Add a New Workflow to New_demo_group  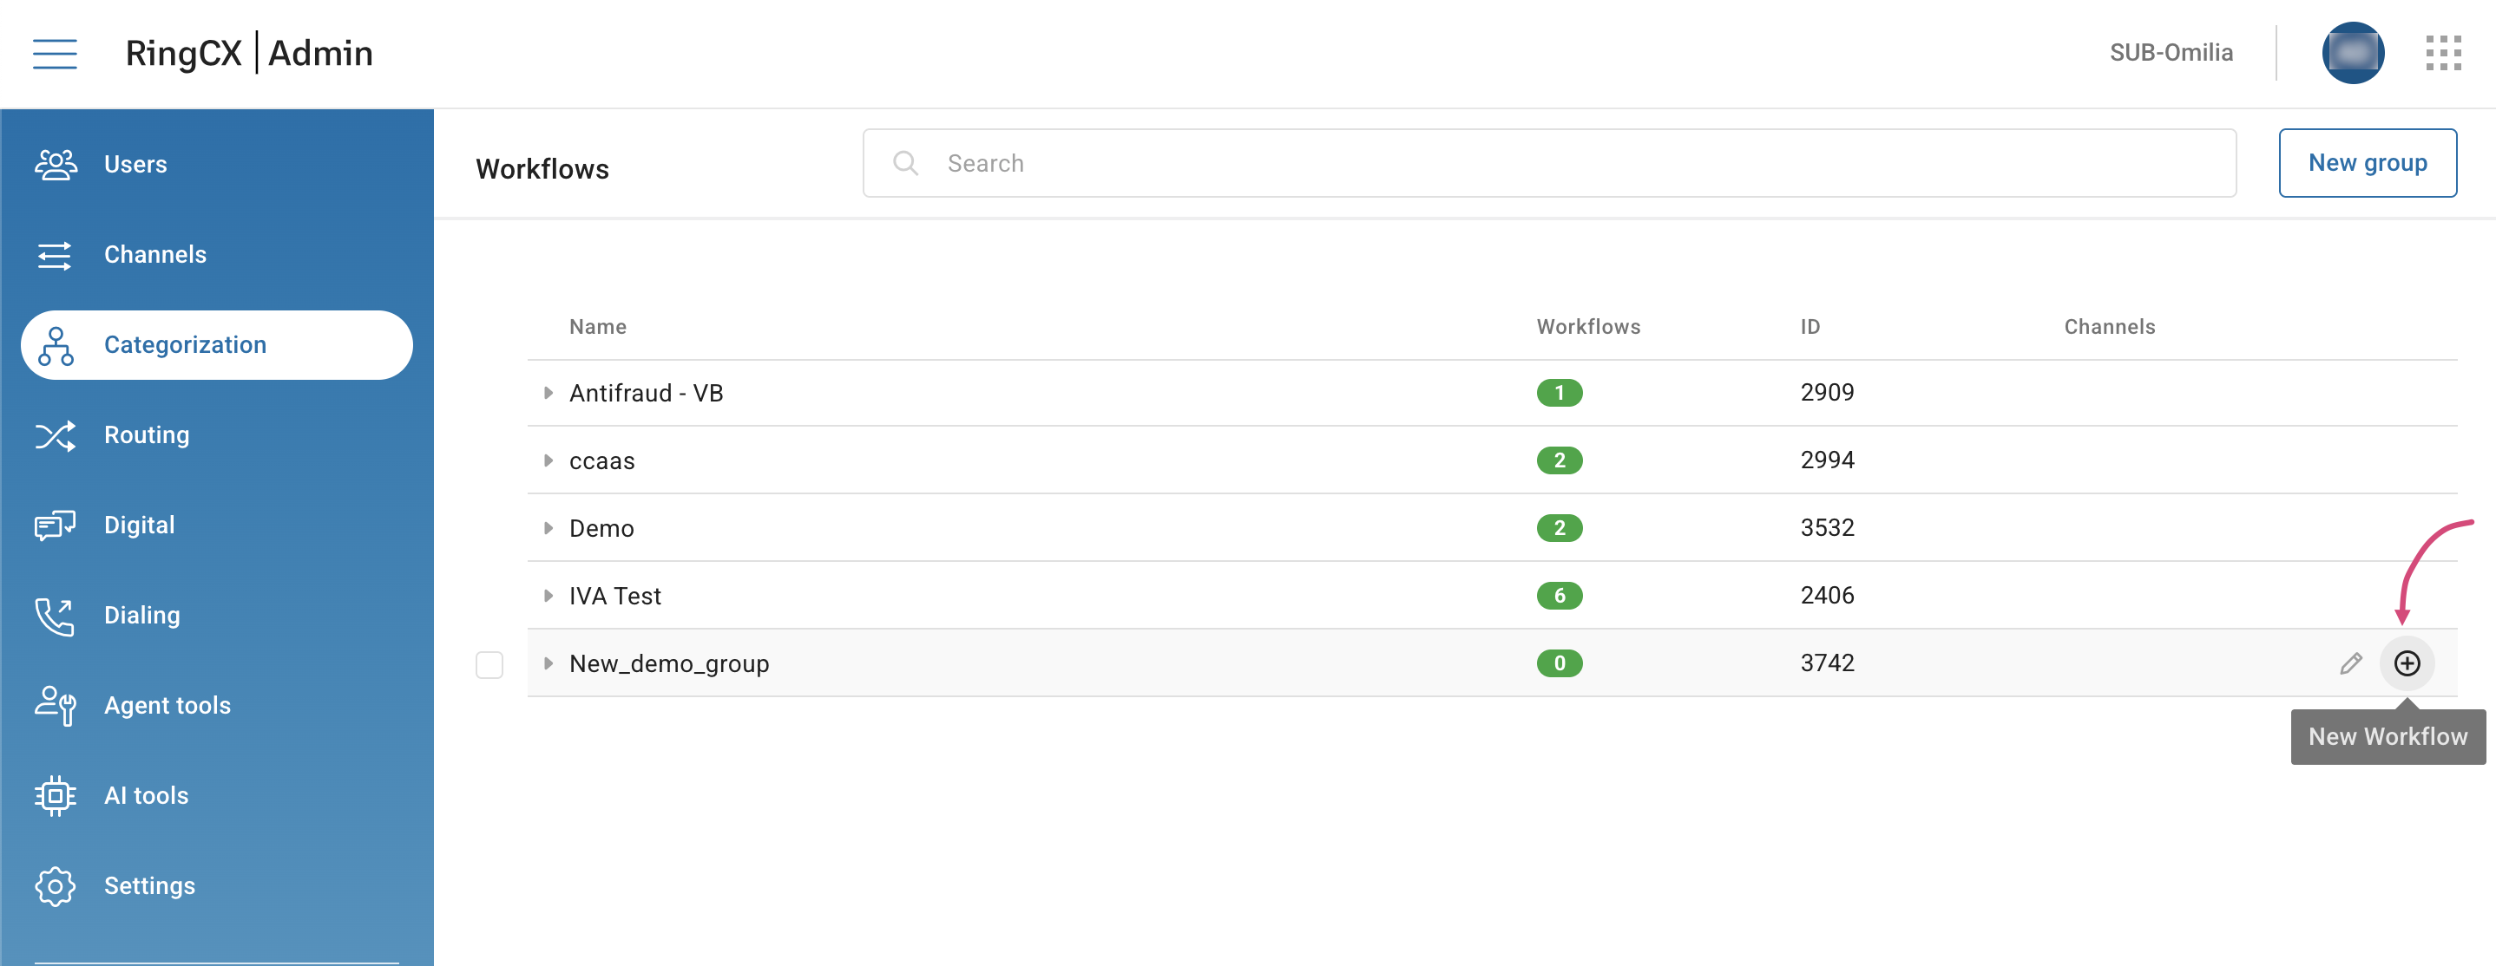[x=2407, y=663]
